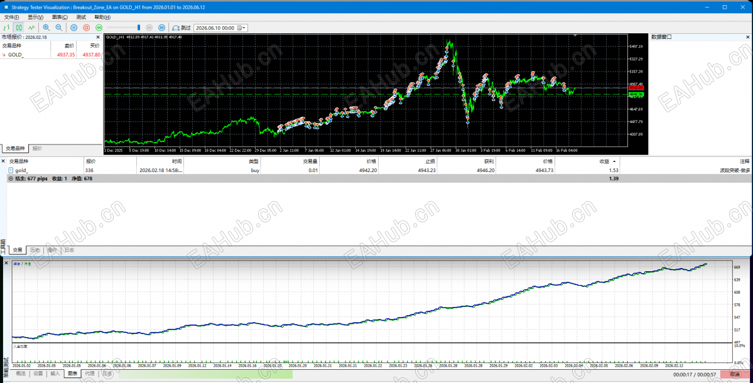Edit the skip-to date field 2026.06.10 00:00

215,28
